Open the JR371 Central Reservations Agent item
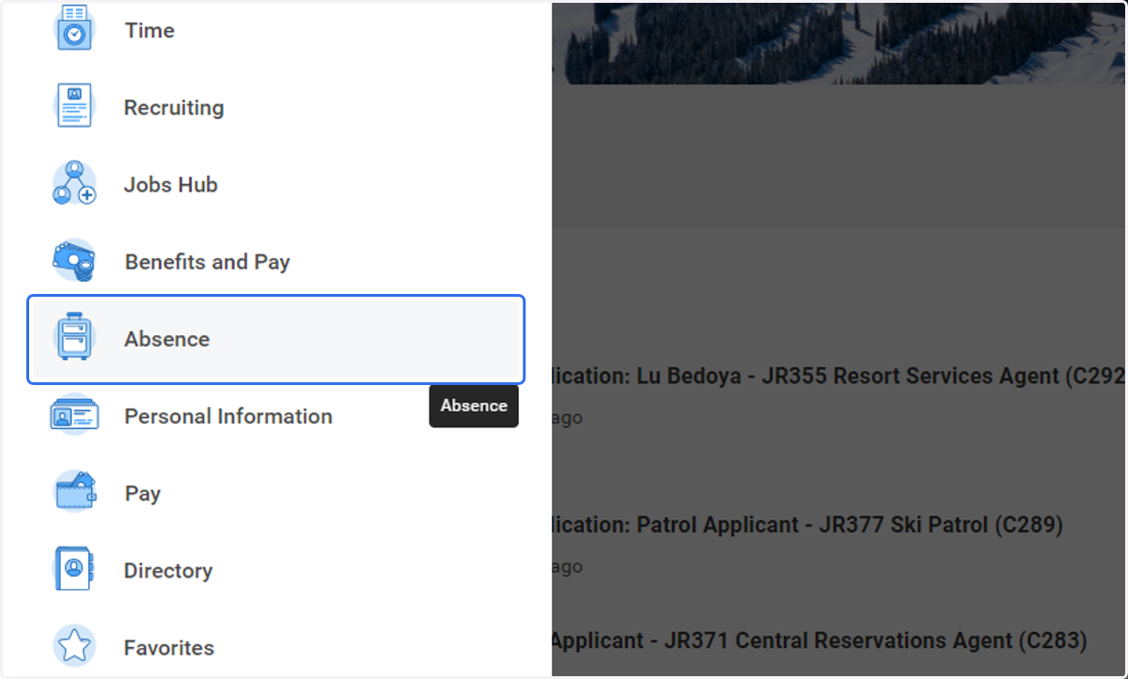The width and height of the screenshot is (1128, 679). [820, 640]
